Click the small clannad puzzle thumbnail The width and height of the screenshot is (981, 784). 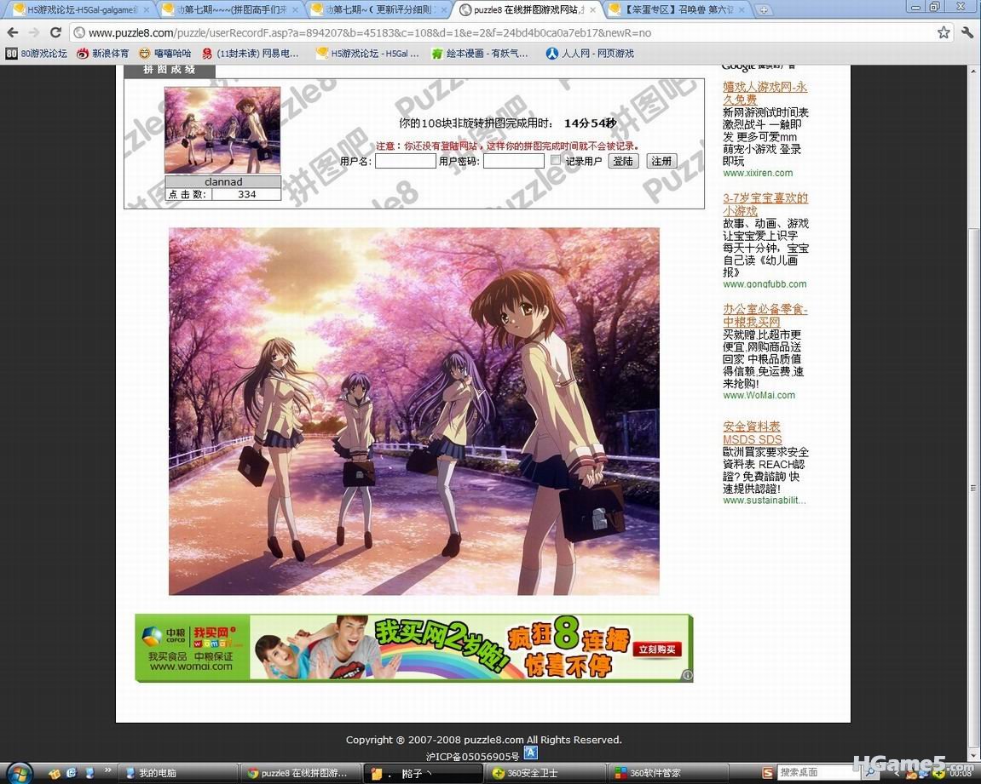tap(222, 130)
